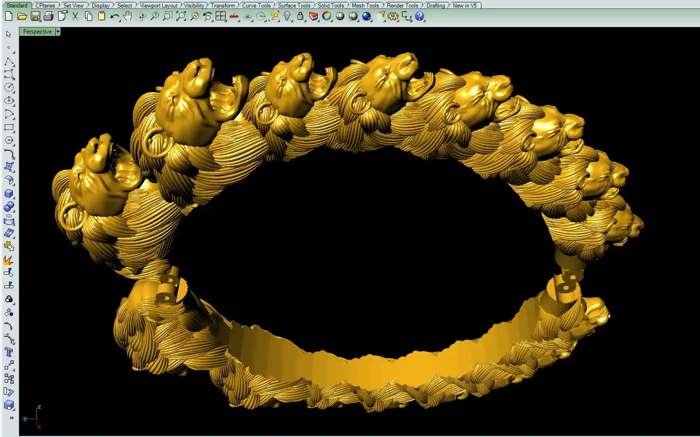Click the Perspective viewport title label
700x437 pixels.
37,32
